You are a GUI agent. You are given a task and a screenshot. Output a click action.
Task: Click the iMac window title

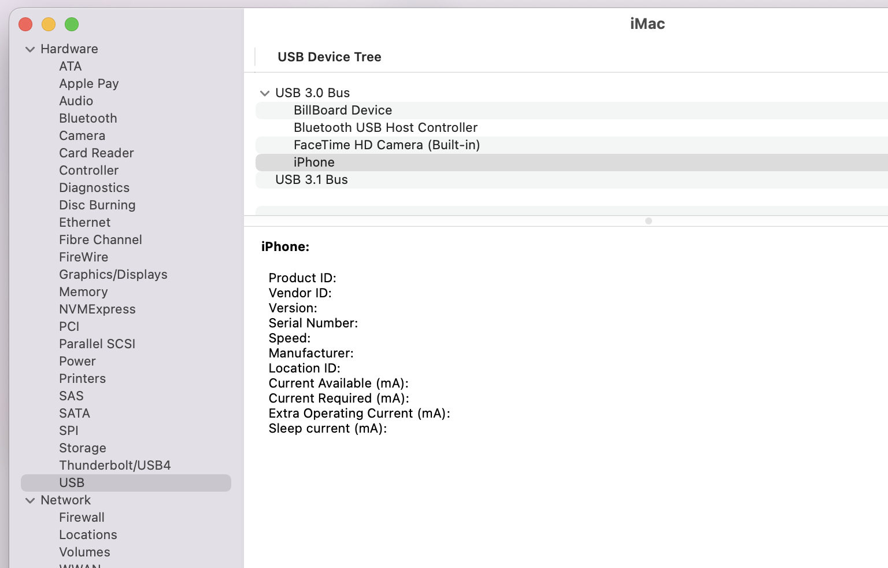tap(647, 24)
